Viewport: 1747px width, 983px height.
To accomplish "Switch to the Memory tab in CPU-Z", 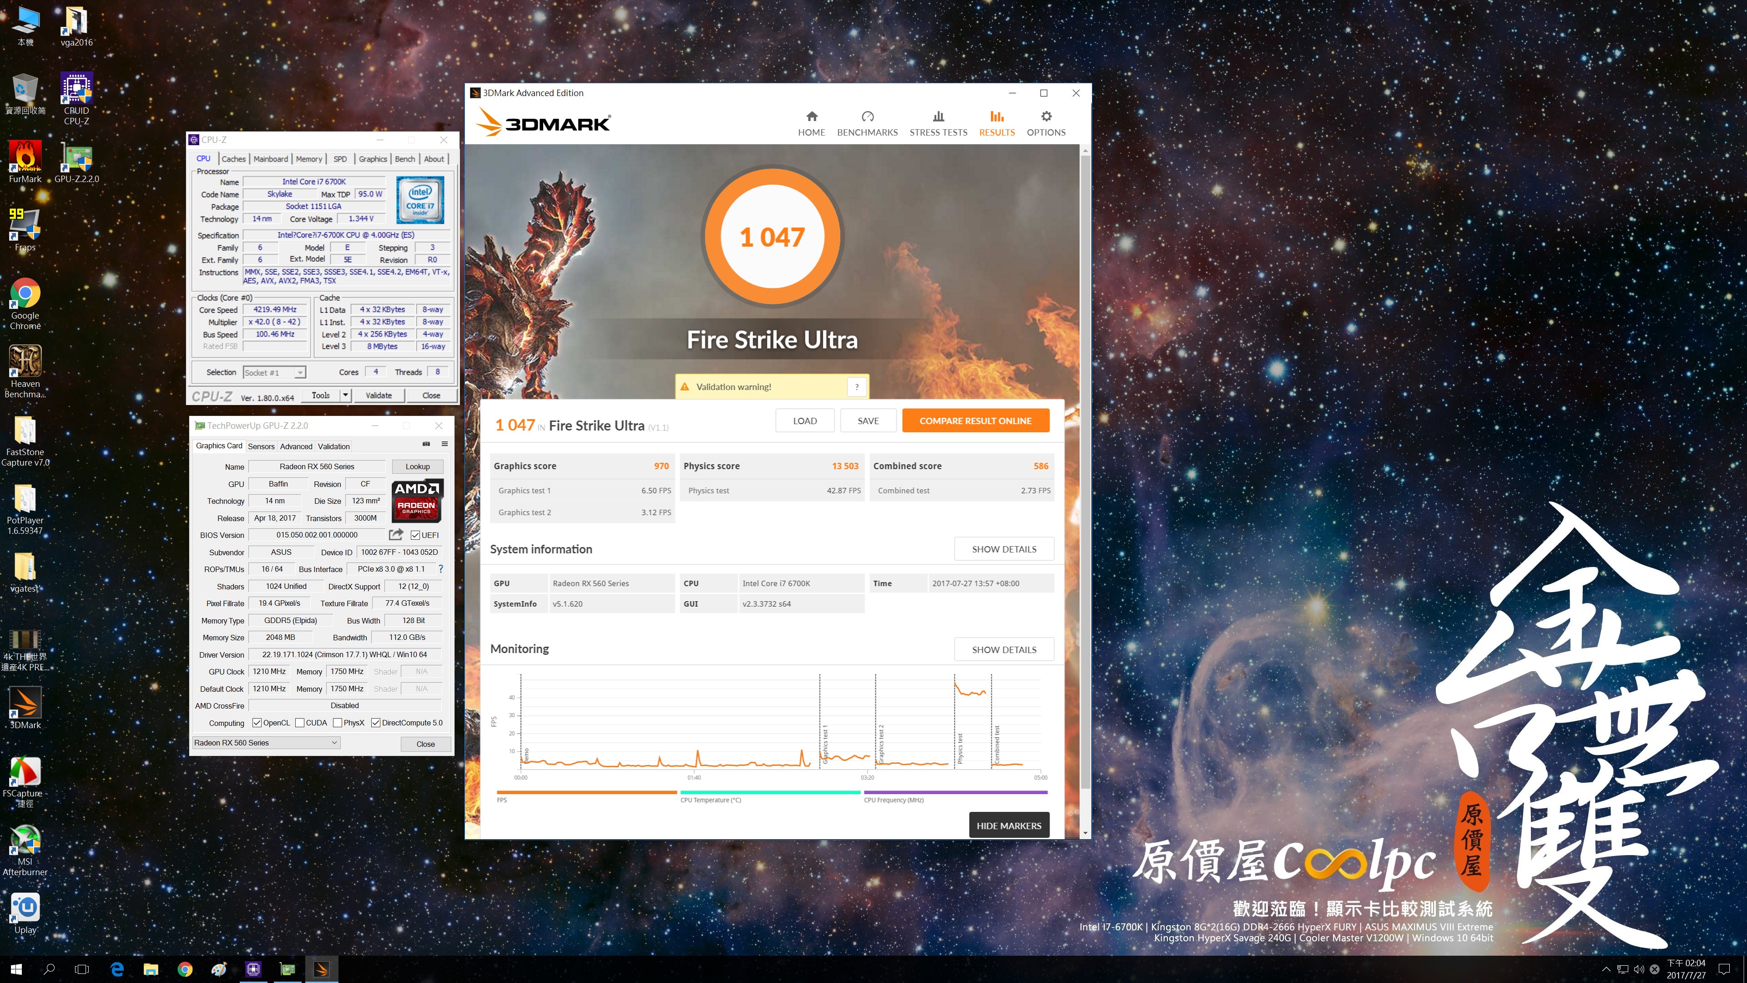I will 308,159.
